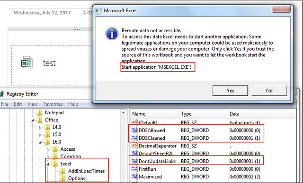
Task: Collapse the 16.0 tree node
Action: (40, 142)
